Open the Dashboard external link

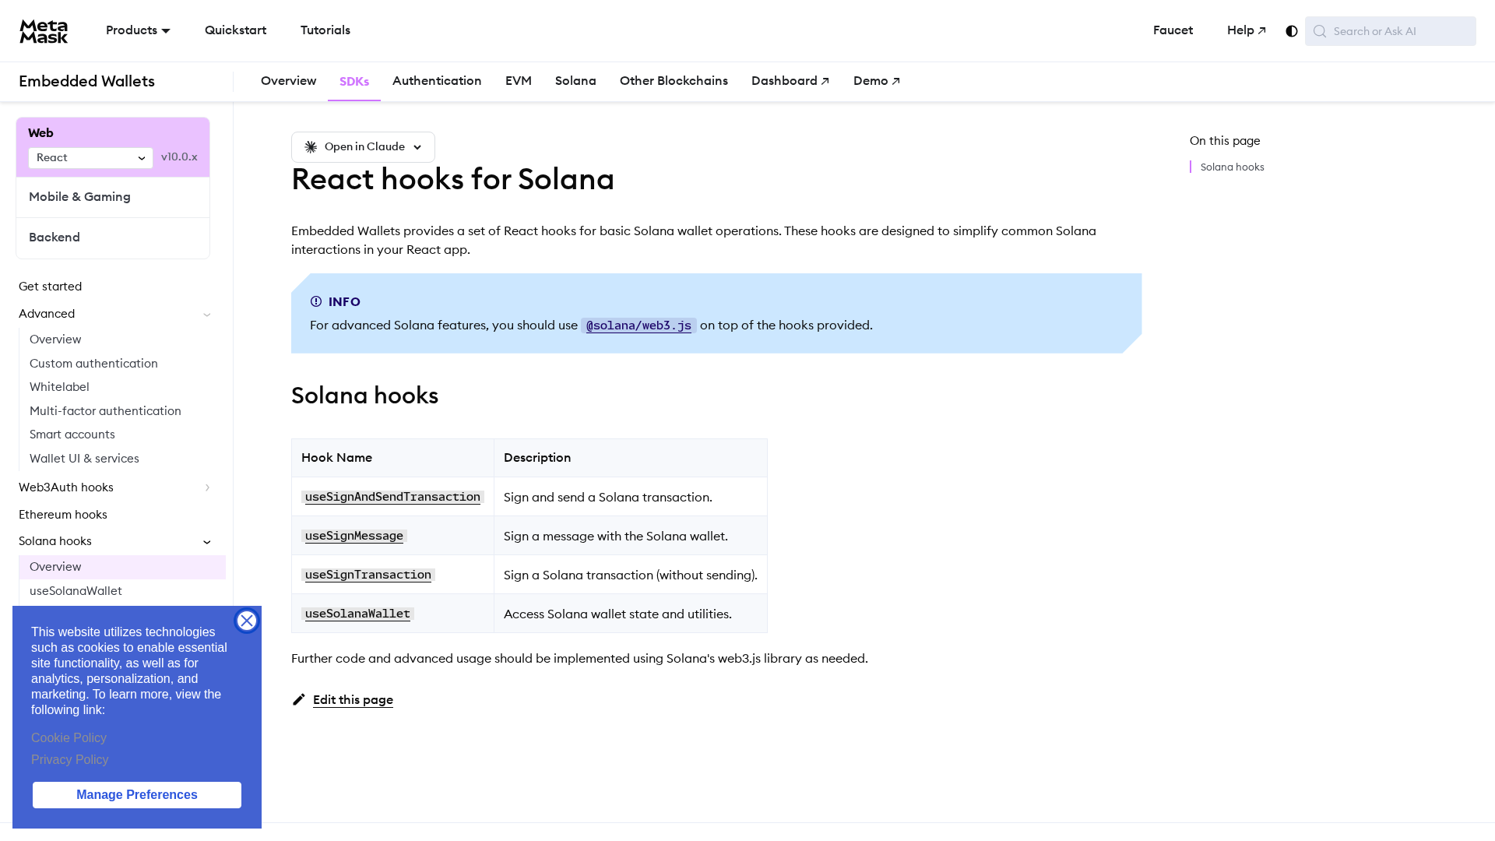(790, 81)
